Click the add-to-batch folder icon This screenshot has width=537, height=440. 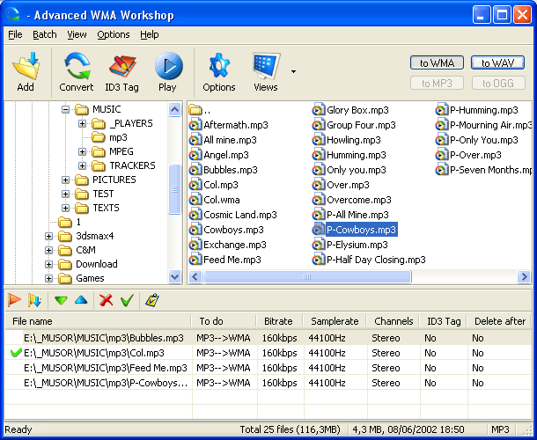point(34,300)
